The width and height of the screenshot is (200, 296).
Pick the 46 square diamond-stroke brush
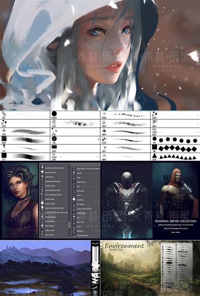[154, 147]
